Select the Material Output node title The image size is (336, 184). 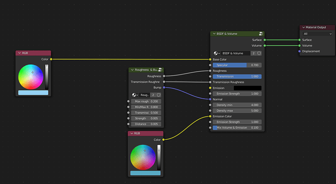pyautogui.click(x=316, y=27)
